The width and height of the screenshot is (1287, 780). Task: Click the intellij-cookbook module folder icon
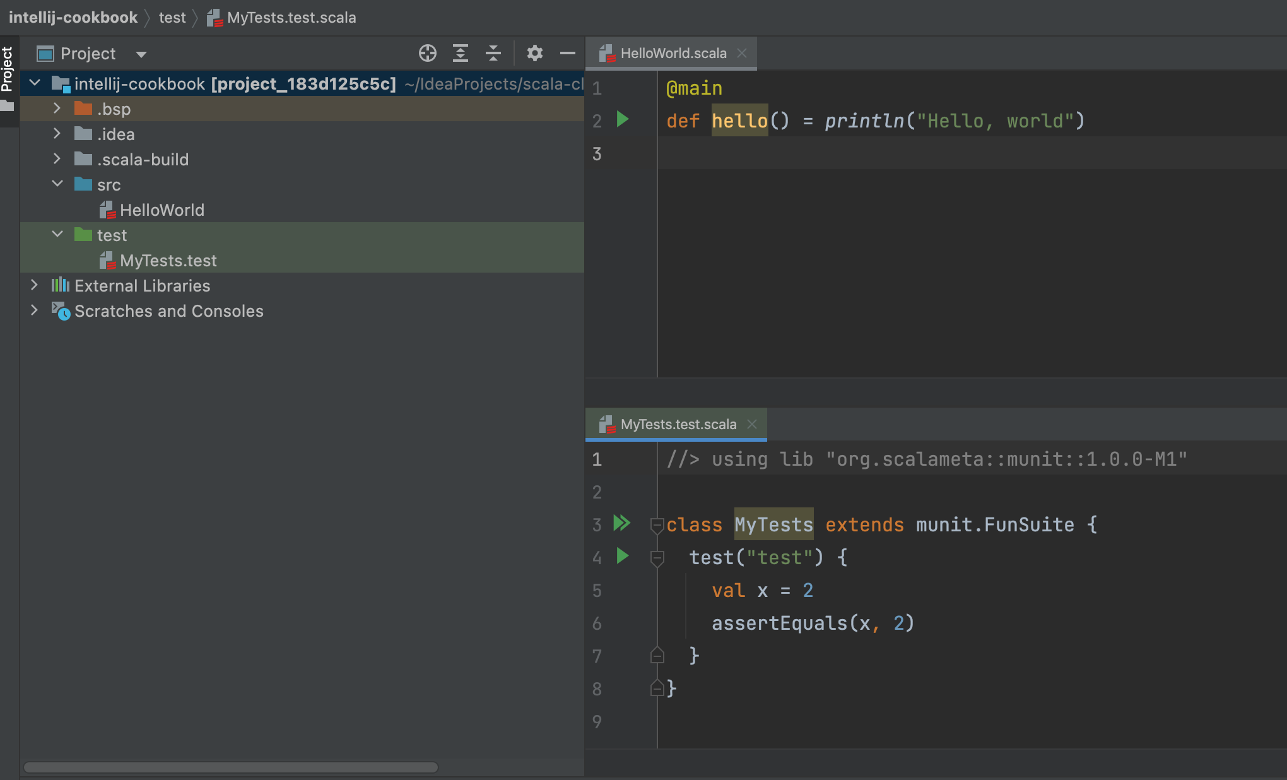tap(61, 84)
